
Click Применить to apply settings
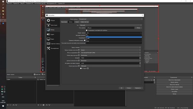click(138, 88)
